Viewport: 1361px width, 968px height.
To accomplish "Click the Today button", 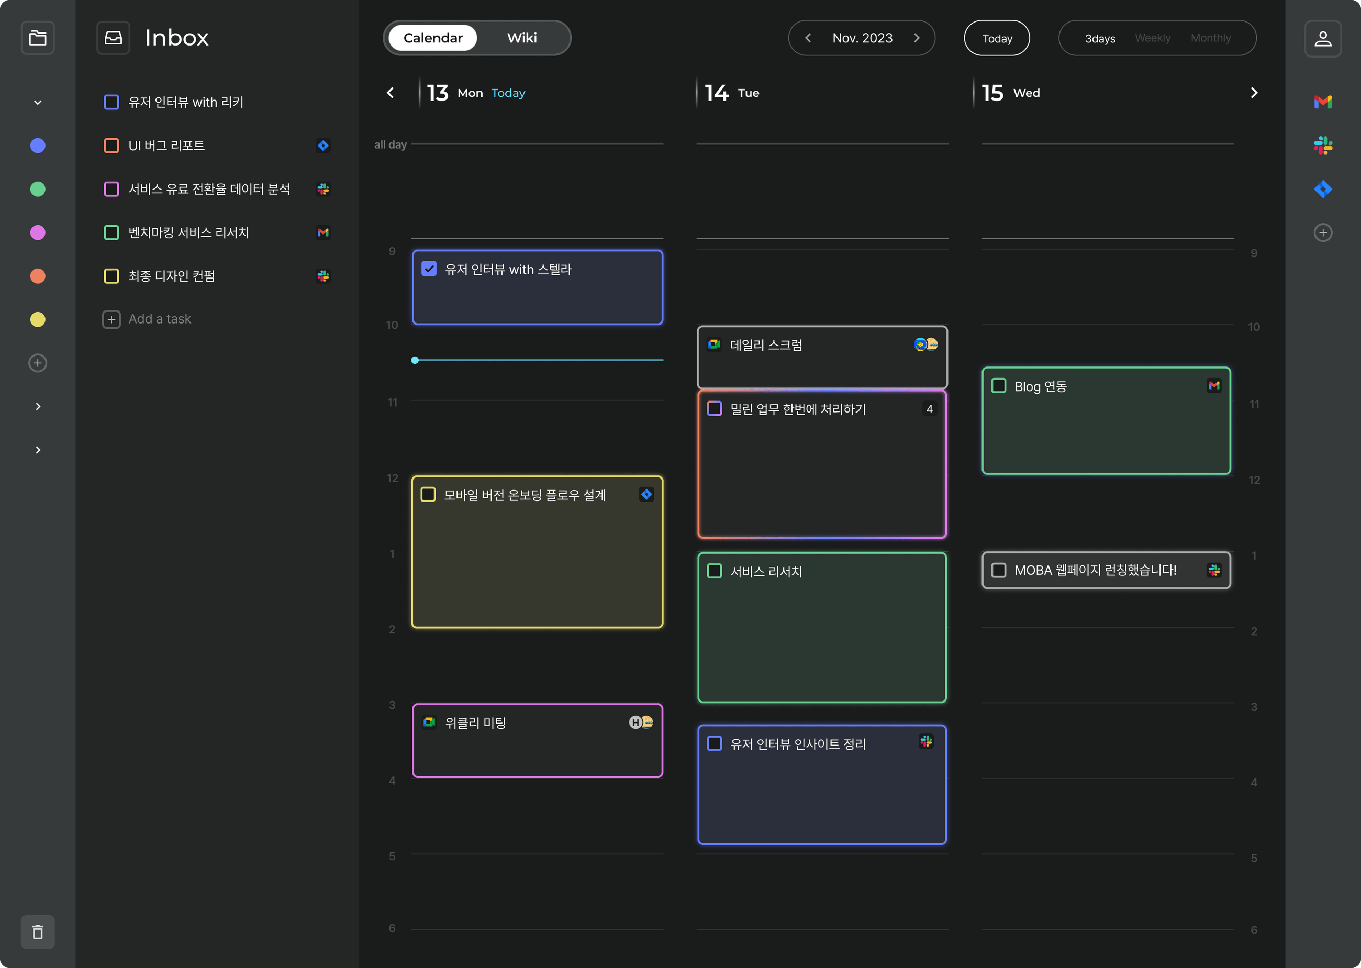I will click(996, 38).
